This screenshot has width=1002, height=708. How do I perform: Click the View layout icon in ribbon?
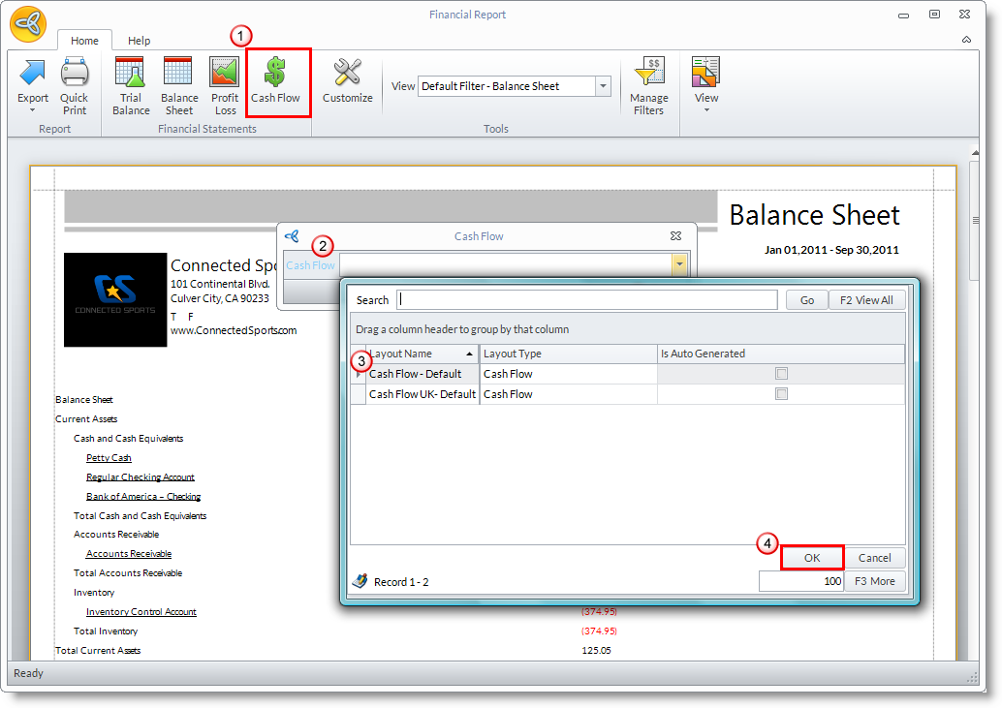click(705, 72)
